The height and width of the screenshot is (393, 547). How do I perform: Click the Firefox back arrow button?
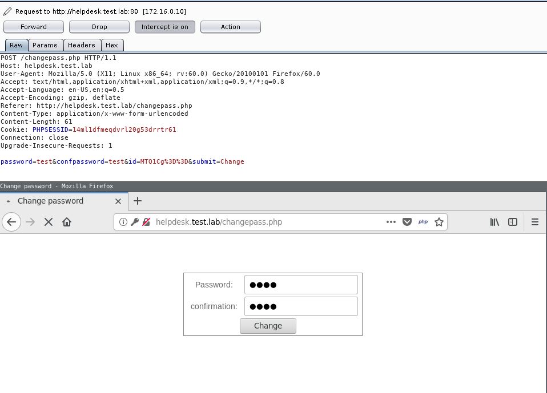pos(11,222)
